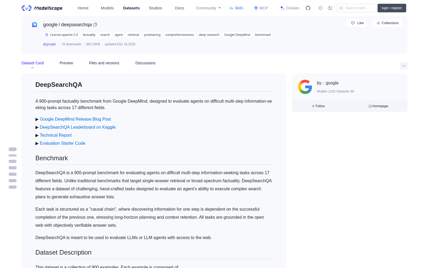
Task: Click the Civision star icon
Action: point(282,8)
